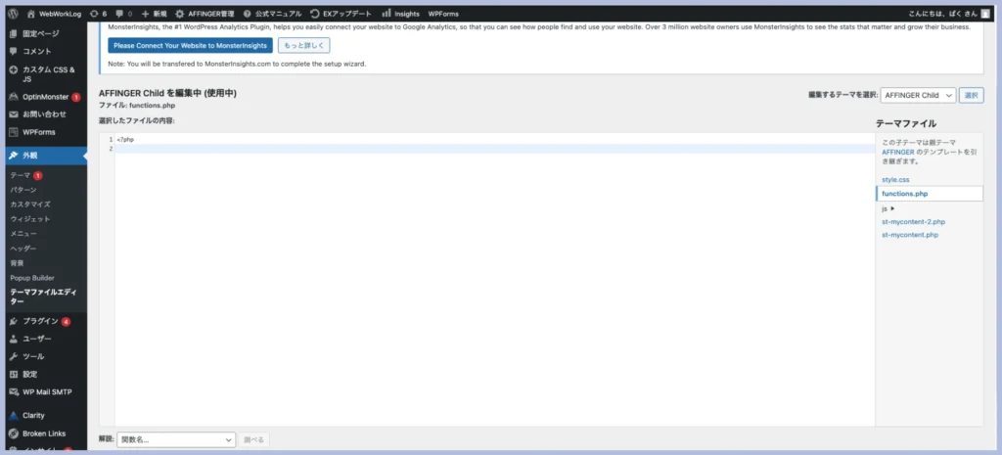1002x455 pixels.
Task: Click the WordPress logo in admin bar
Action: pyautogui.click(x=13, y=14)
